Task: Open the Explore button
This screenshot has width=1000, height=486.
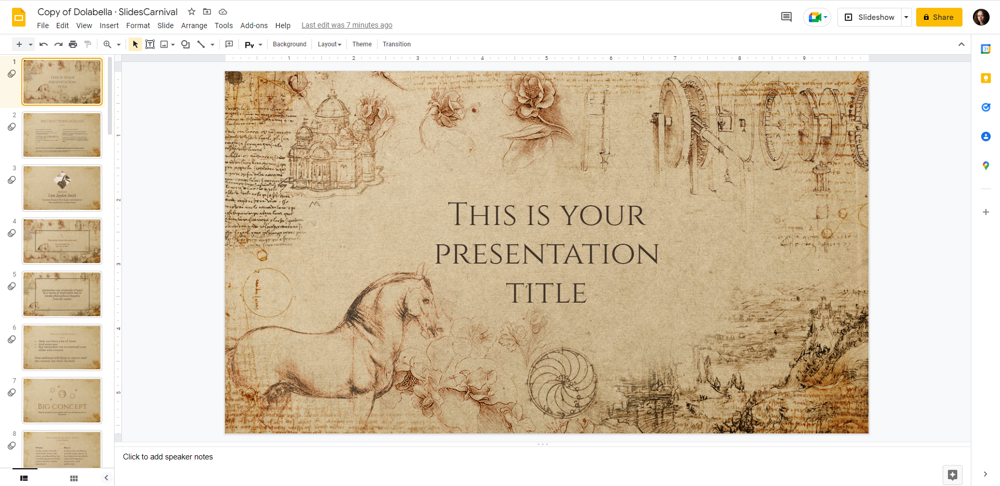Action: 953,475
